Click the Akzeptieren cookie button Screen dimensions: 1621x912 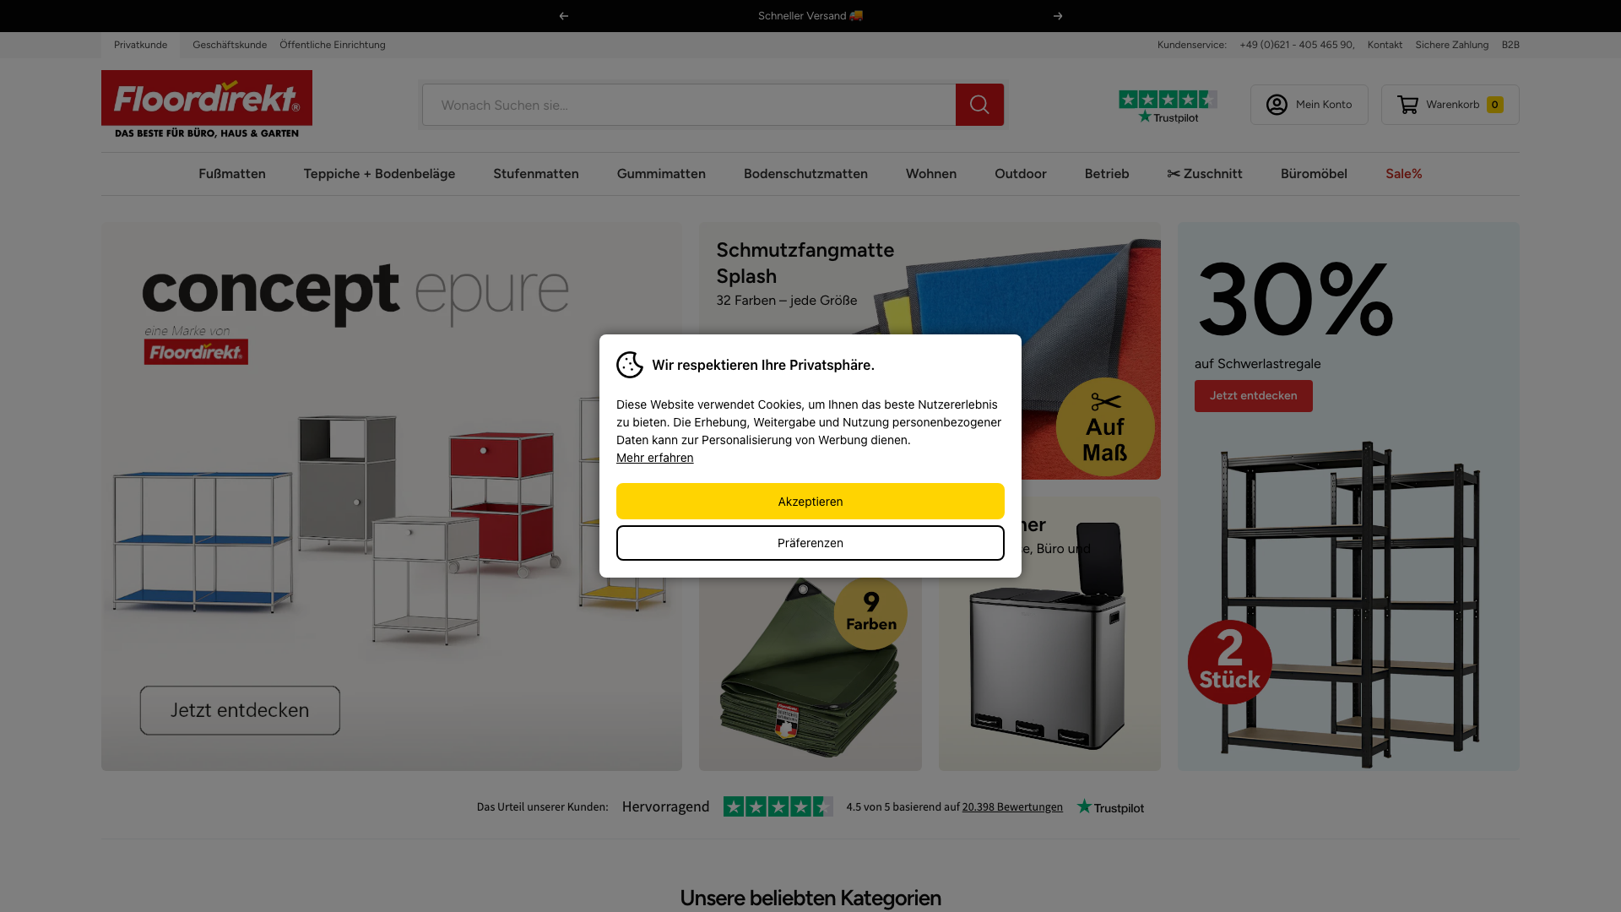point(810,502)
